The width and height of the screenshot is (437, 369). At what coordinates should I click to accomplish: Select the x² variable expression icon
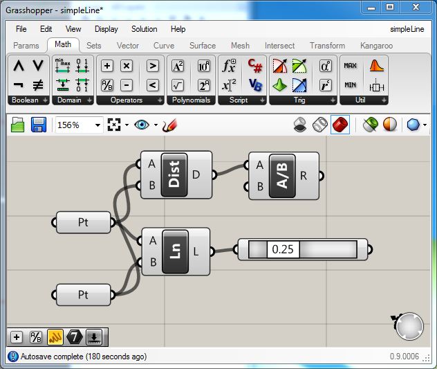coord(229,85)
